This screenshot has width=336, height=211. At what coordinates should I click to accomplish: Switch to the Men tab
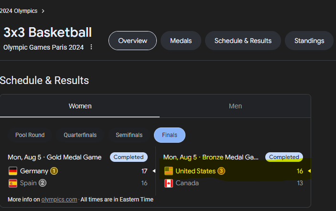click(x=235, y=106)
